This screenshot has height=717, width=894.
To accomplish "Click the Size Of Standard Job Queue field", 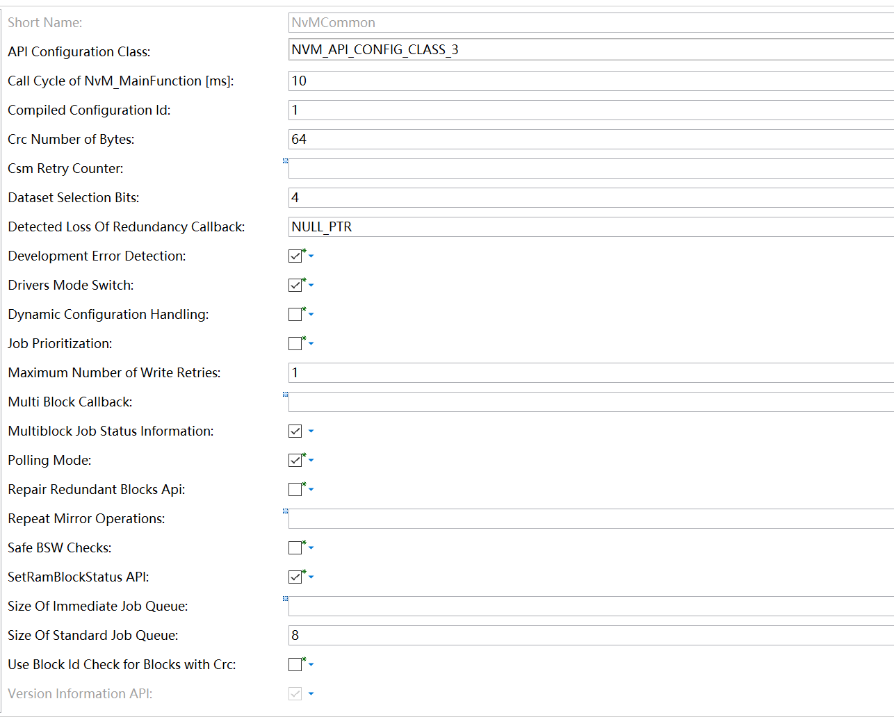I will click(x=487, y=635).
